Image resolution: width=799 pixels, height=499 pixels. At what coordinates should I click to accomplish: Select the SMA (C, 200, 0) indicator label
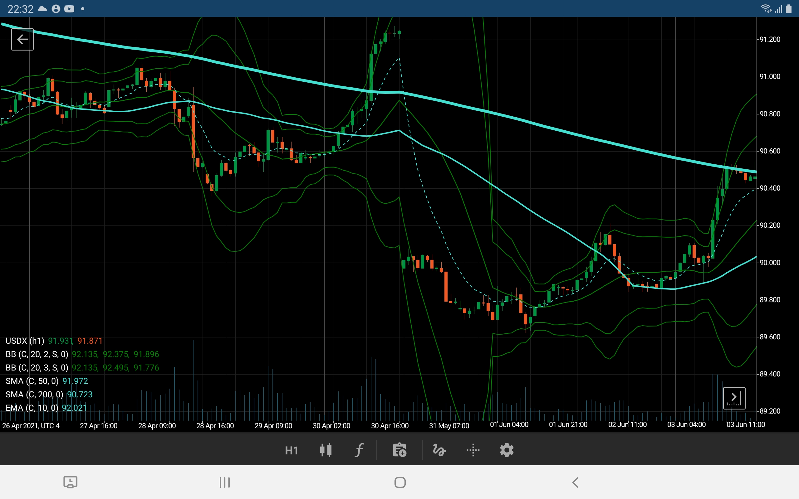pyautogui.click(x=34, y=395)
